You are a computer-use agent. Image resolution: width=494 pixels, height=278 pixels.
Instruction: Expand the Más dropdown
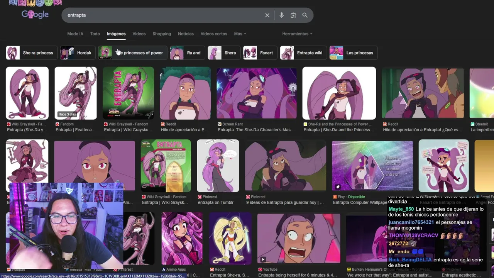click(x=240, y=34)
